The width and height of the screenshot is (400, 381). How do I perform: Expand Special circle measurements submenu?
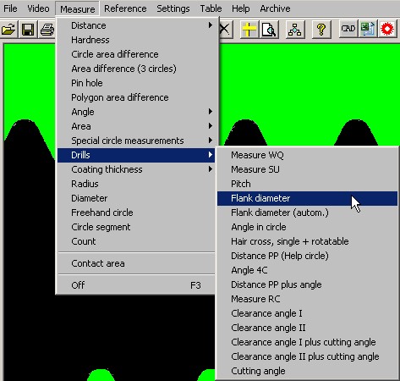click(136, 141)
